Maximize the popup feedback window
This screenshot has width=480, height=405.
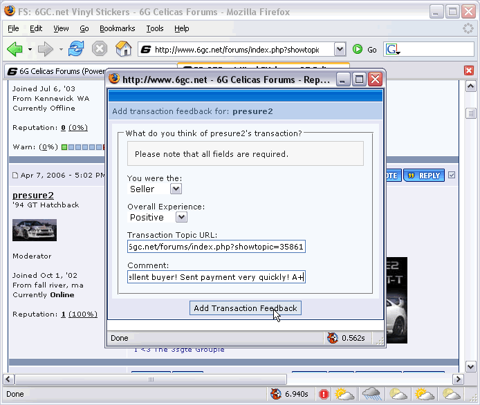point(359,79)
